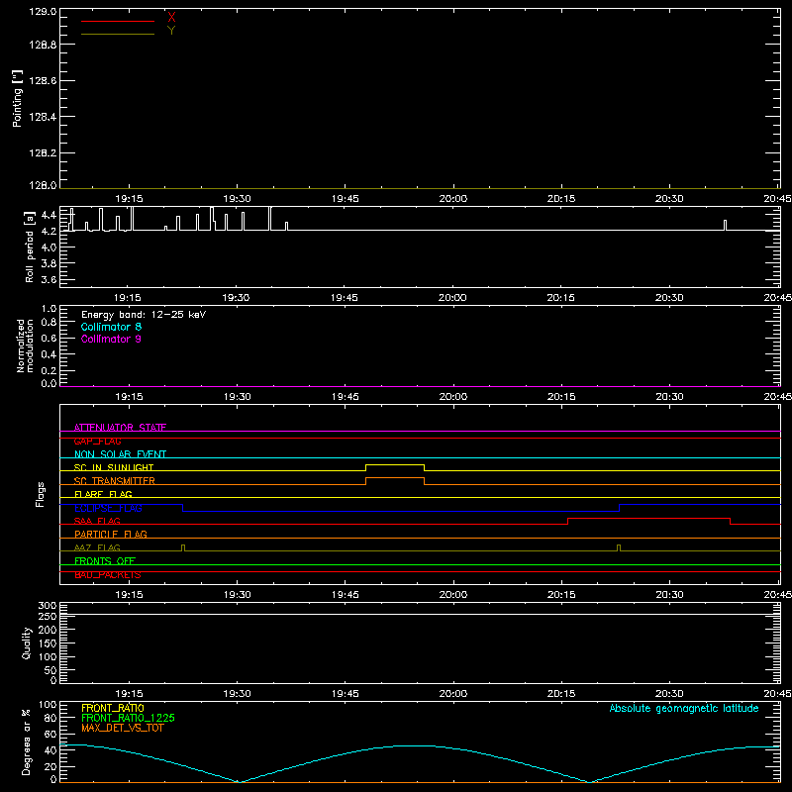Click the BAD_PACKETS flag label
Viewport: 792px width, 792px height.
coord(108,575)
